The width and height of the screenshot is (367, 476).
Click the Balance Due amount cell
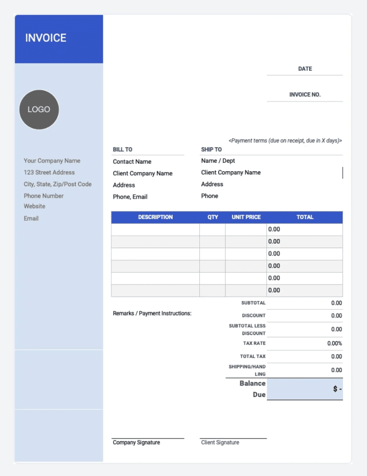[305, 389]
